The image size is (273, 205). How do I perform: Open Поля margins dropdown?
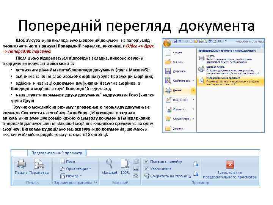pyautogui.click(x=69, y=162)
